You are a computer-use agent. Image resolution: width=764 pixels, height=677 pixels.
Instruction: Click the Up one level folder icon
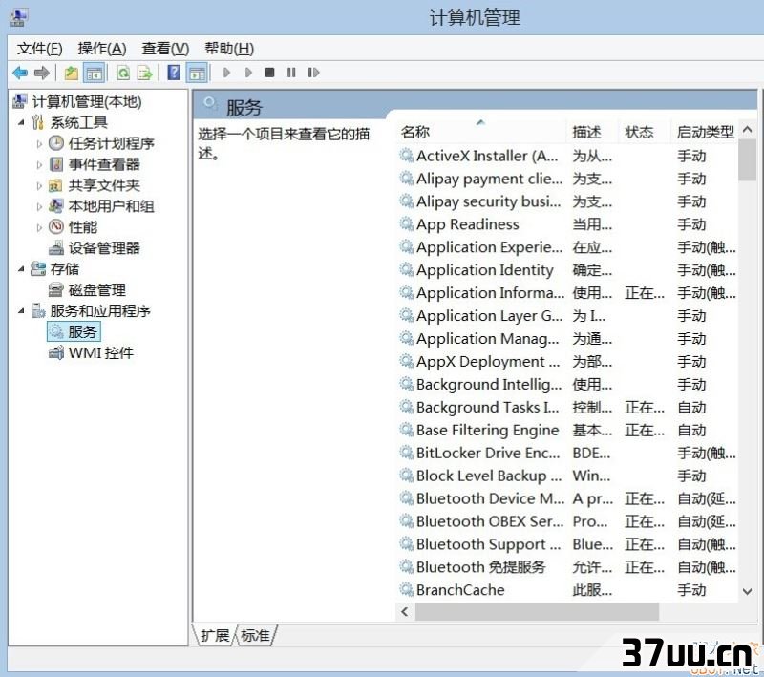[71, 74]
